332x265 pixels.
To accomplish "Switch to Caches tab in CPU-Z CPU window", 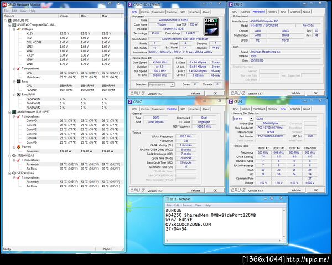I will [145, 12].
